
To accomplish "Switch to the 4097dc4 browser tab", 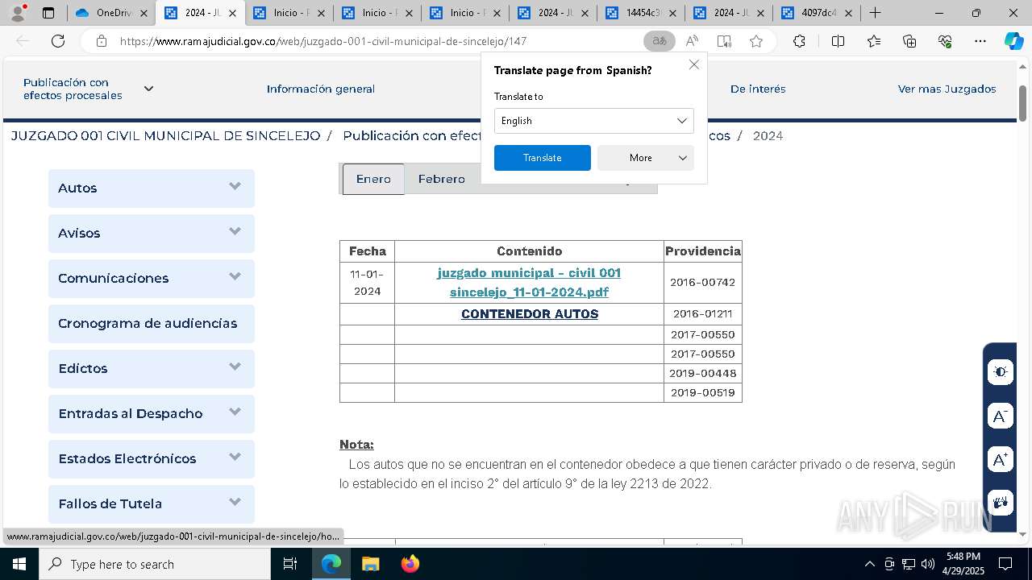I will (x=816, y=13).
